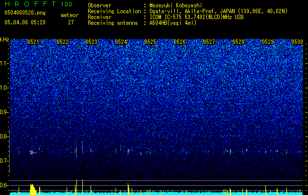Click observer name Masayuki Kobayashi

pos(176,6)
